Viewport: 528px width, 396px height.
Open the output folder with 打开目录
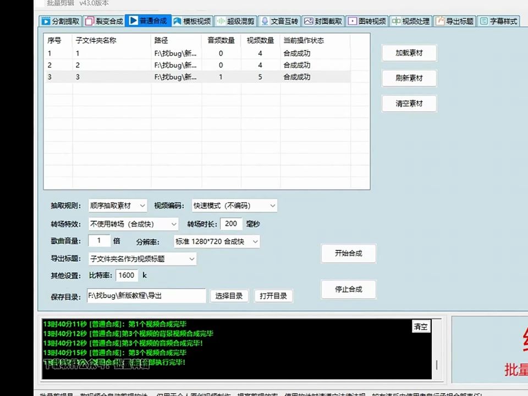pyautogui.click(x=273, y=296)
